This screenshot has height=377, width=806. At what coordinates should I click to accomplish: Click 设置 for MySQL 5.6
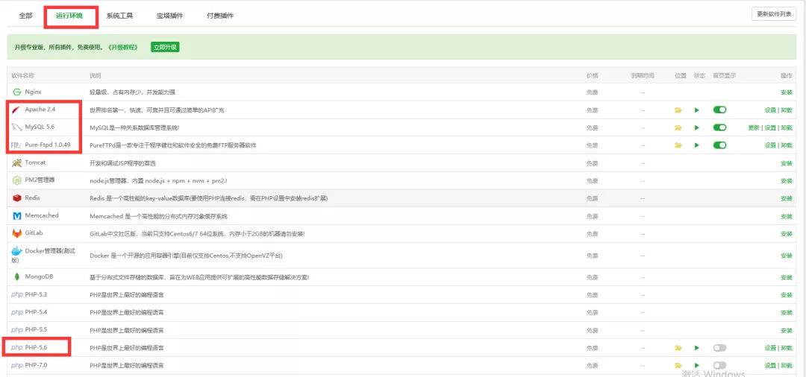point(770,128)
